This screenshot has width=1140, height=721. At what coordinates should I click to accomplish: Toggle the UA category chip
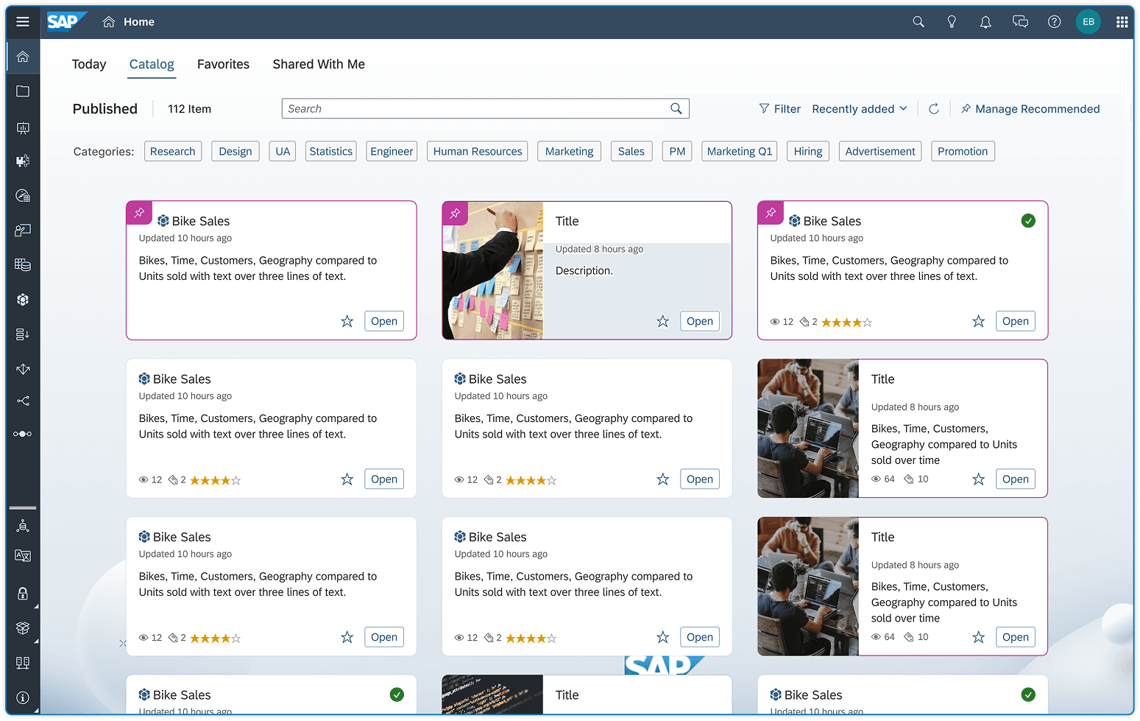click(283, 151)
